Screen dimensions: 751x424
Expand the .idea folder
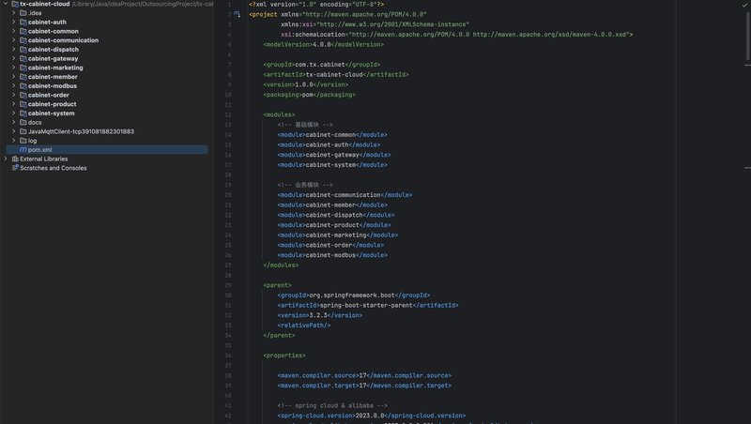[14, 13]
